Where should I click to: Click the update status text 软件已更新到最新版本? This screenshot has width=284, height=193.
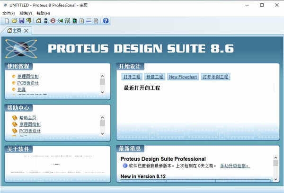coord(151,166)
